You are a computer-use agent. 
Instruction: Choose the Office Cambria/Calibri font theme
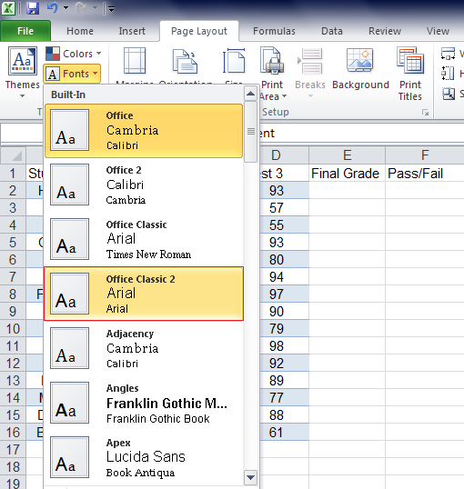point(144,131)
